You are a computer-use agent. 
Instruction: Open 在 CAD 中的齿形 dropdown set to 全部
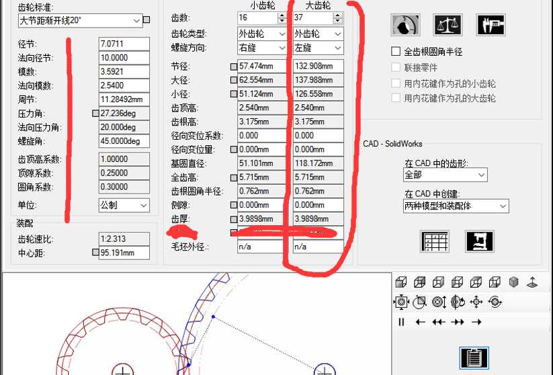(445, 175)
